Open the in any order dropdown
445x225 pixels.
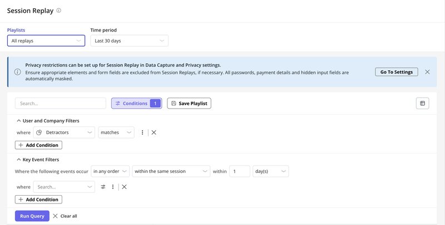110,171
